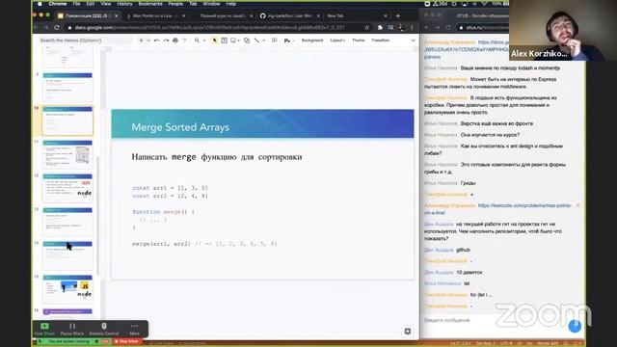Click Remote Control in Zoom bar

click(104, 330)
